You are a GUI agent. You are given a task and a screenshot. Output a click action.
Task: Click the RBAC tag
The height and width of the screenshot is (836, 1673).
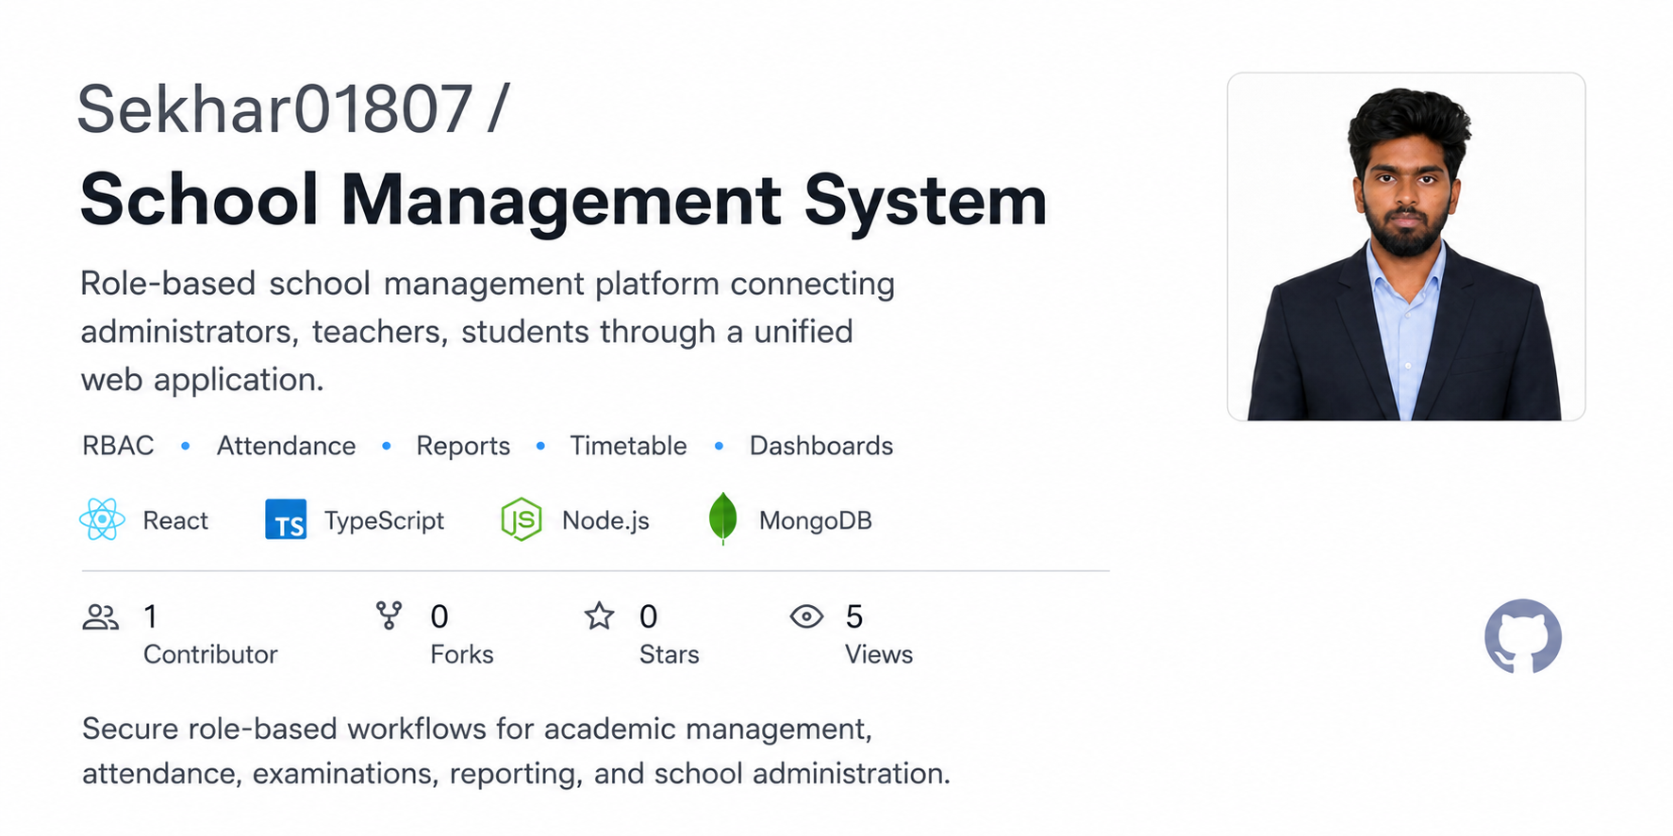[x=118, y=445]
